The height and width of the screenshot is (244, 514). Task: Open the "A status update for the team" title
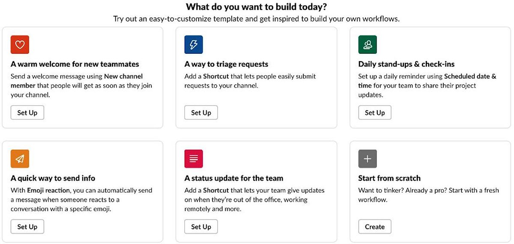pos(234,178)
